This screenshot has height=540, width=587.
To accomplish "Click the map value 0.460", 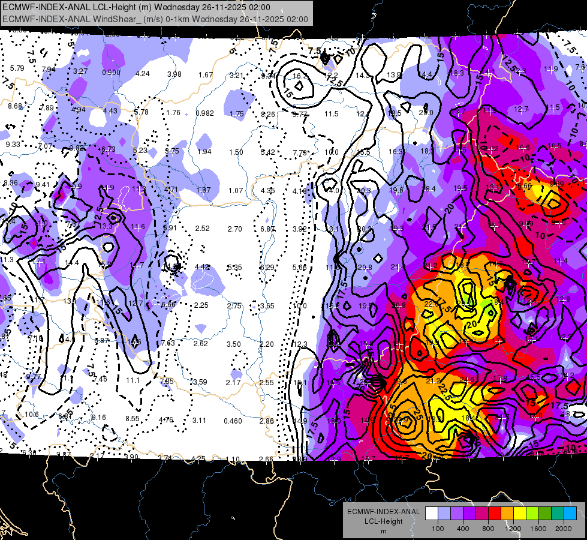I will (x=233, y=421).
